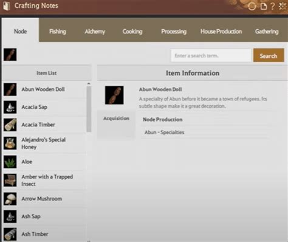The width and height of the screenshot is (288, 242).
Task: Click the item list scroll up arrow
Action: [x=89, y=83]
